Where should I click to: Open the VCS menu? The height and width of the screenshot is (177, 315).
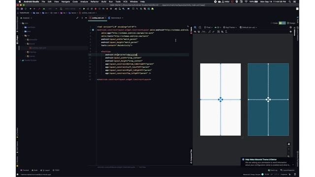pos(125,1)
